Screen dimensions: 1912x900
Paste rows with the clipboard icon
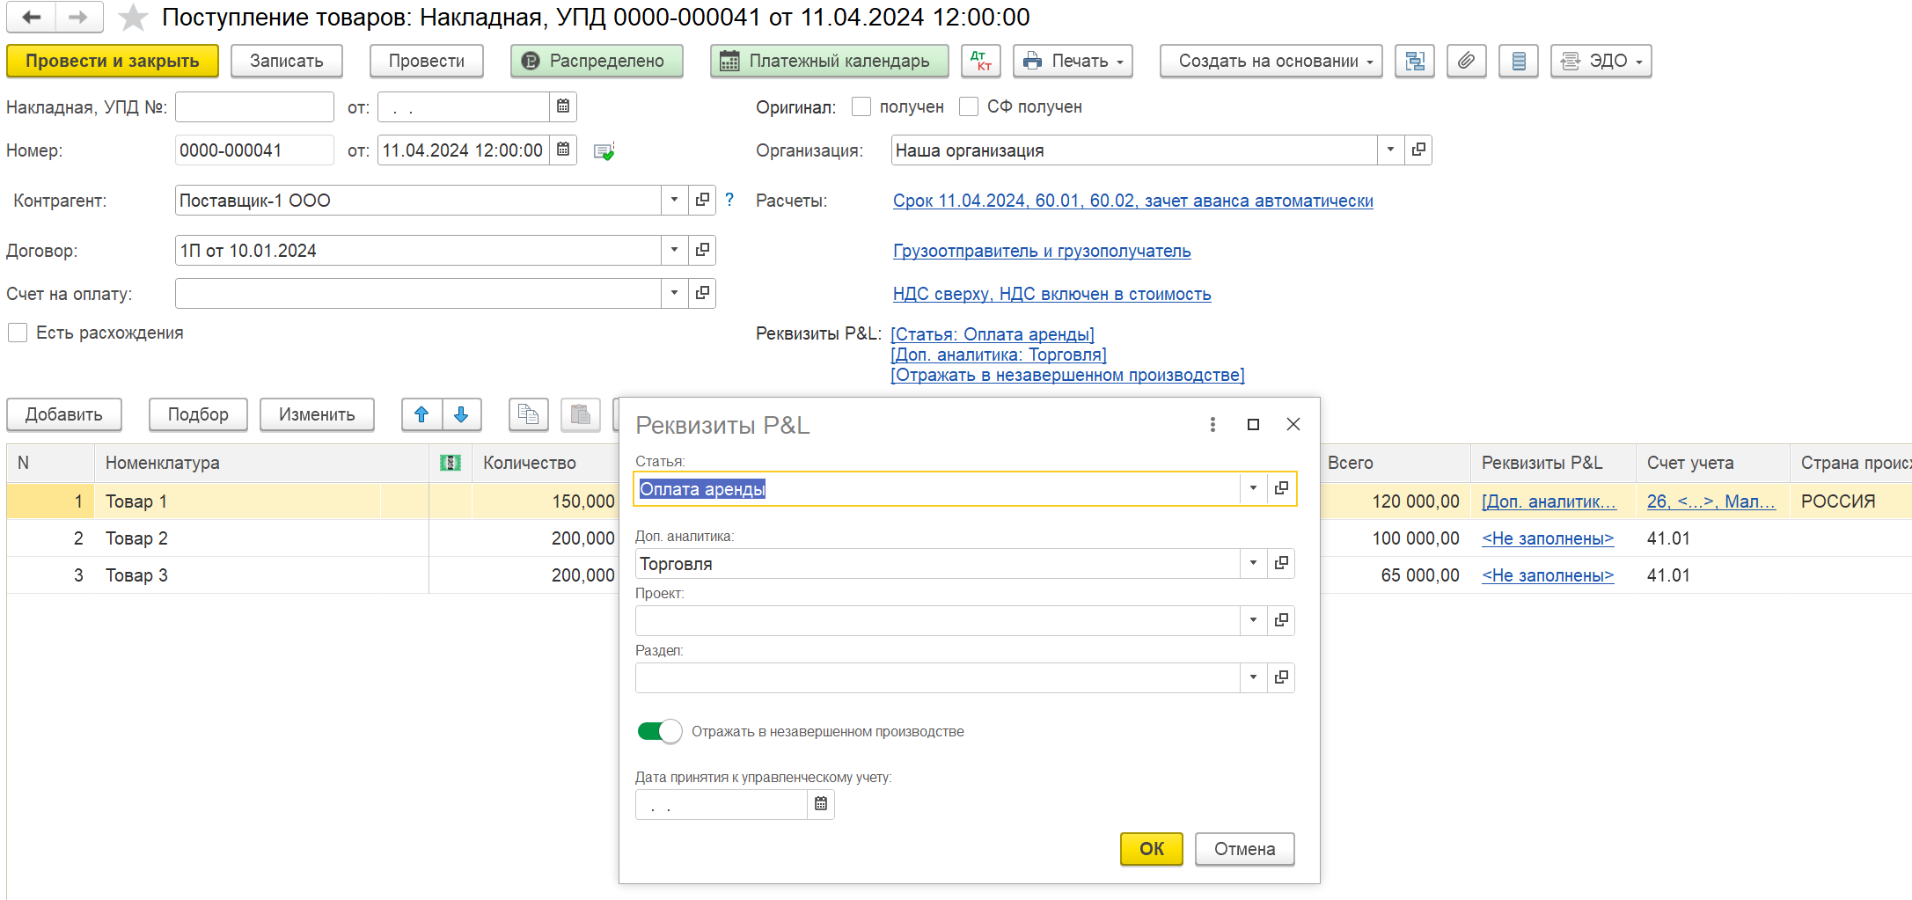581,414
